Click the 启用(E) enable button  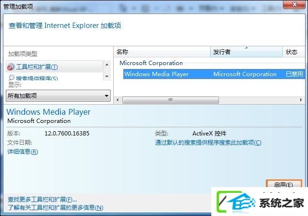click(284, 184)
